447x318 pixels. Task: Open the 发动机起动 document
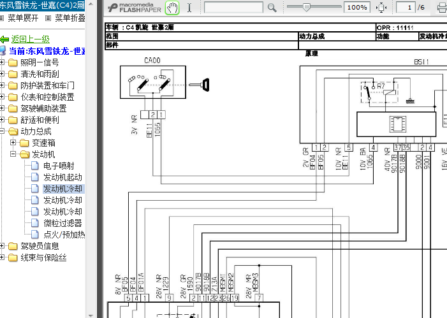click(62, 177)
